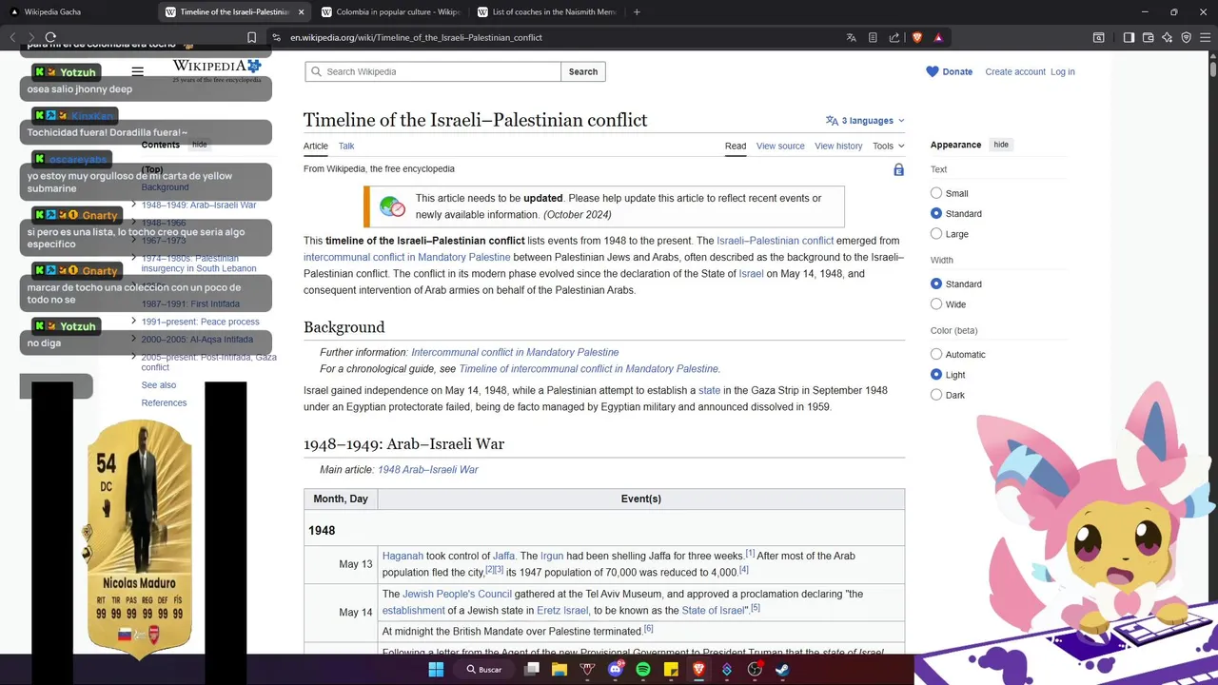Open the Haganah link in table

pyautogui.click(x=403, y=556)
